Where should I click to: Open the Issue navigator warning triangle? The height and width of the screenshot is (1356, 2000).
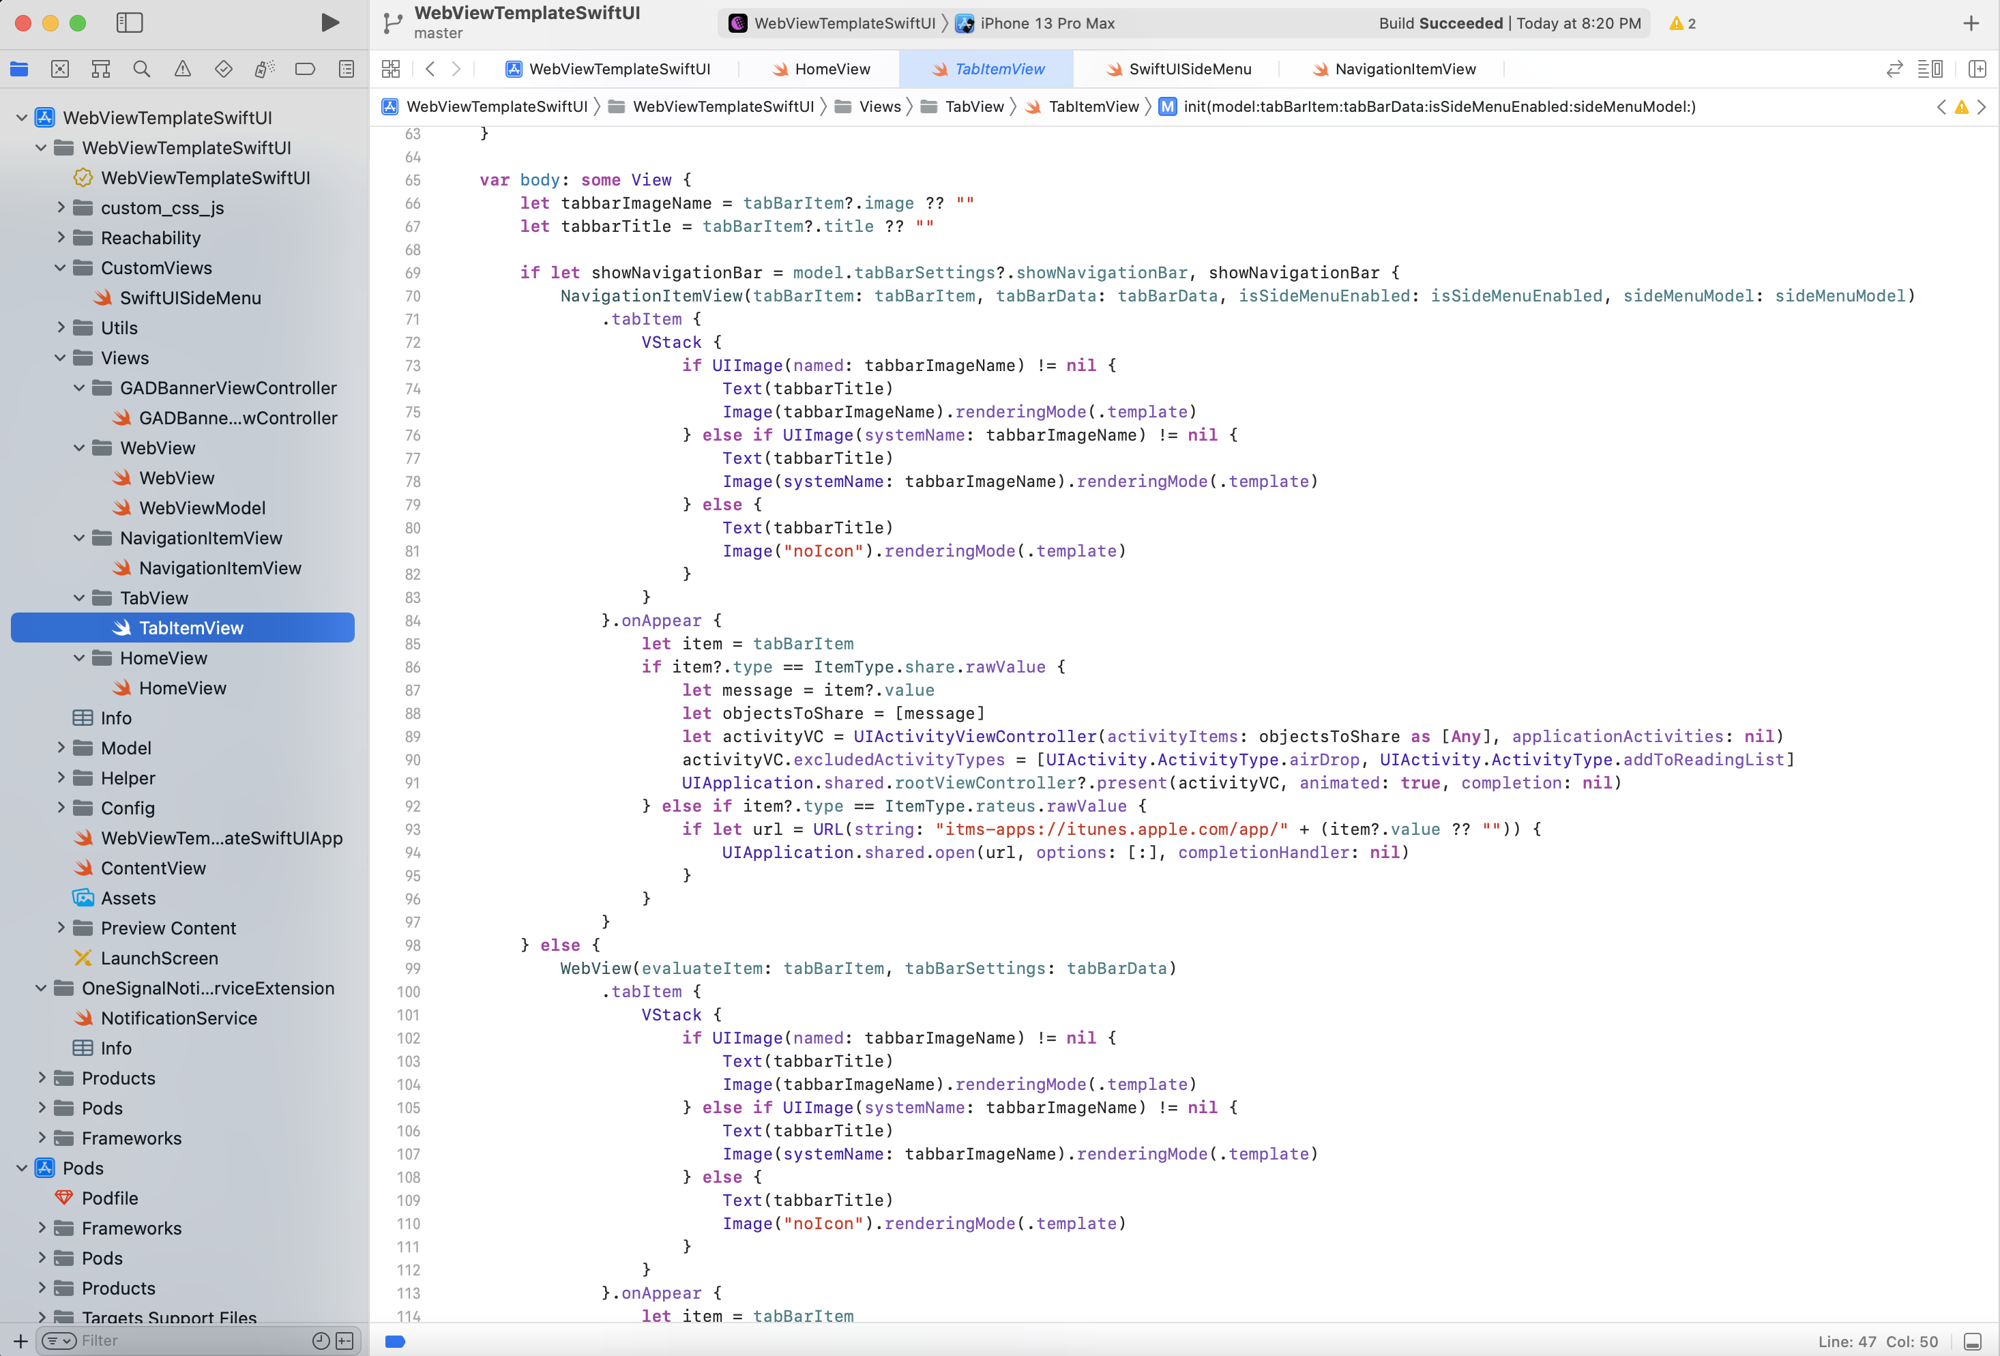click(x=182, y=69)
